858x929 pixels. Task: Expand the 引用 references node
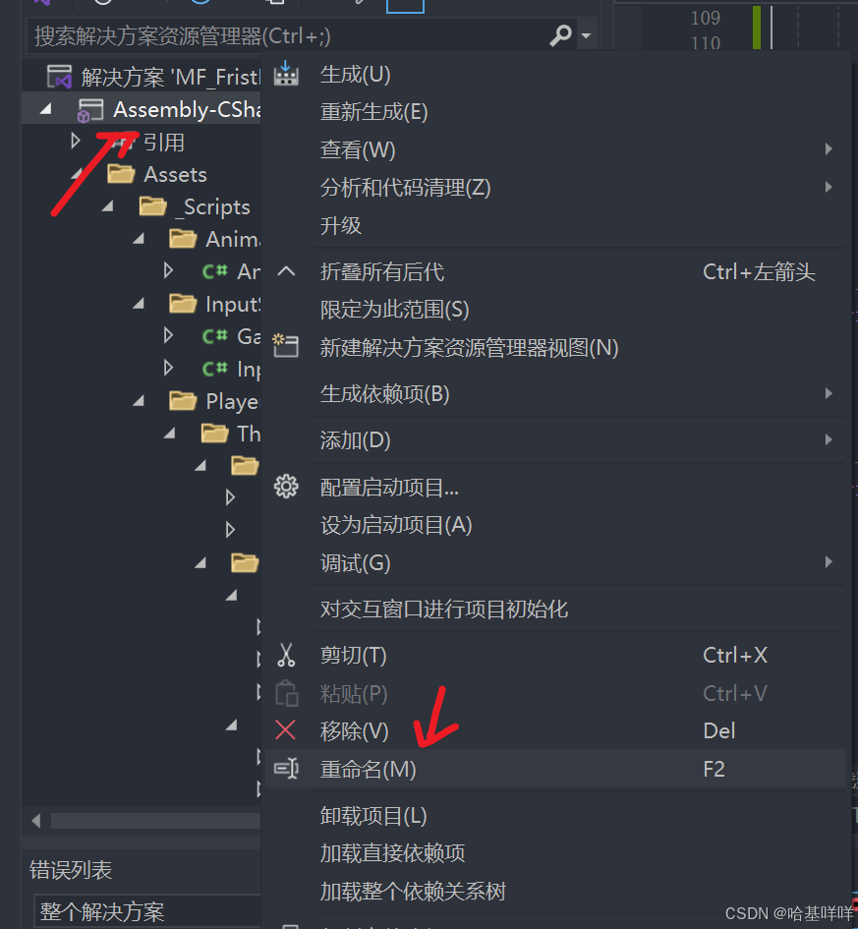click(76, 141)
